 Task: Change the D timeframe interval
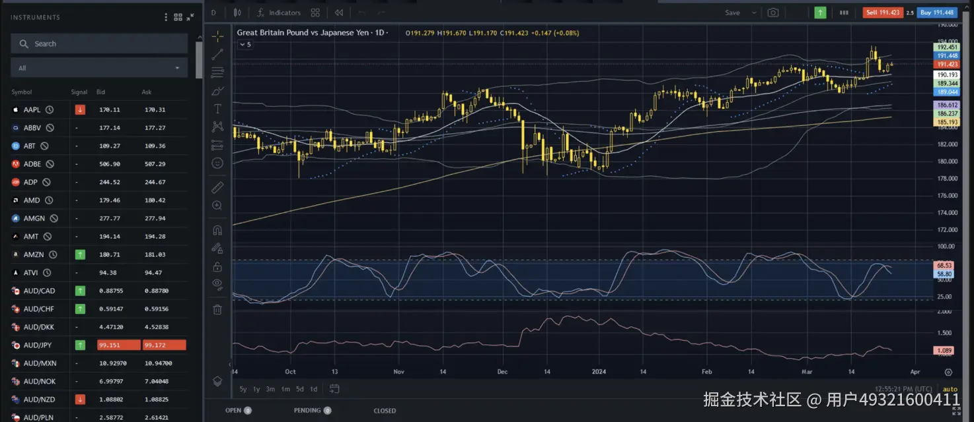(213, 13)
